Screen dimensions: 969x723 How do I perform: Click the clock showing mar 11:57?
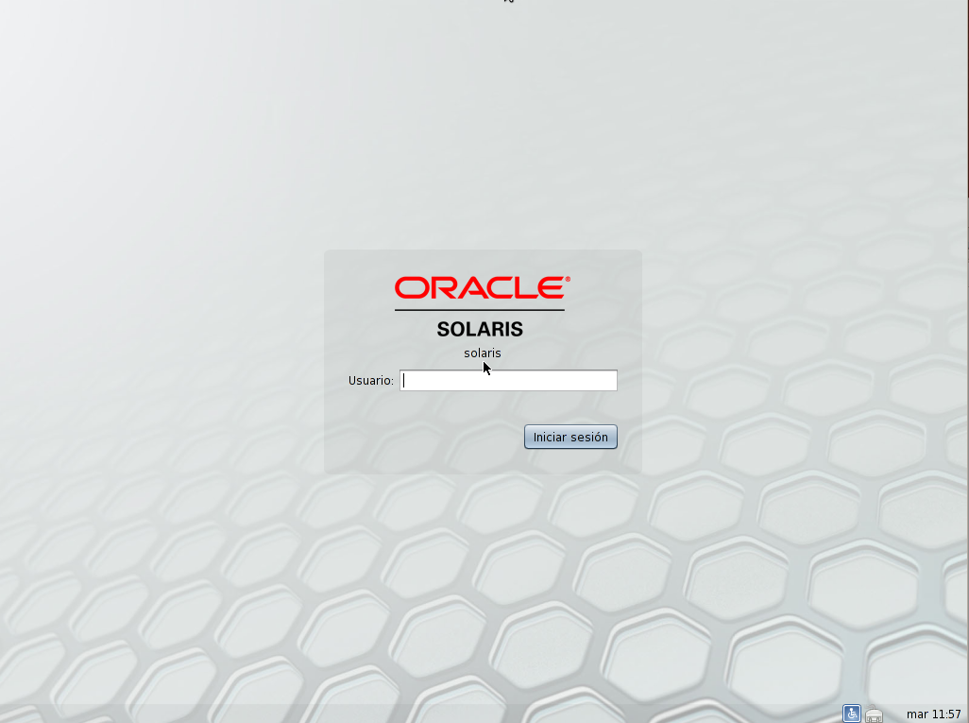[932, 715]
